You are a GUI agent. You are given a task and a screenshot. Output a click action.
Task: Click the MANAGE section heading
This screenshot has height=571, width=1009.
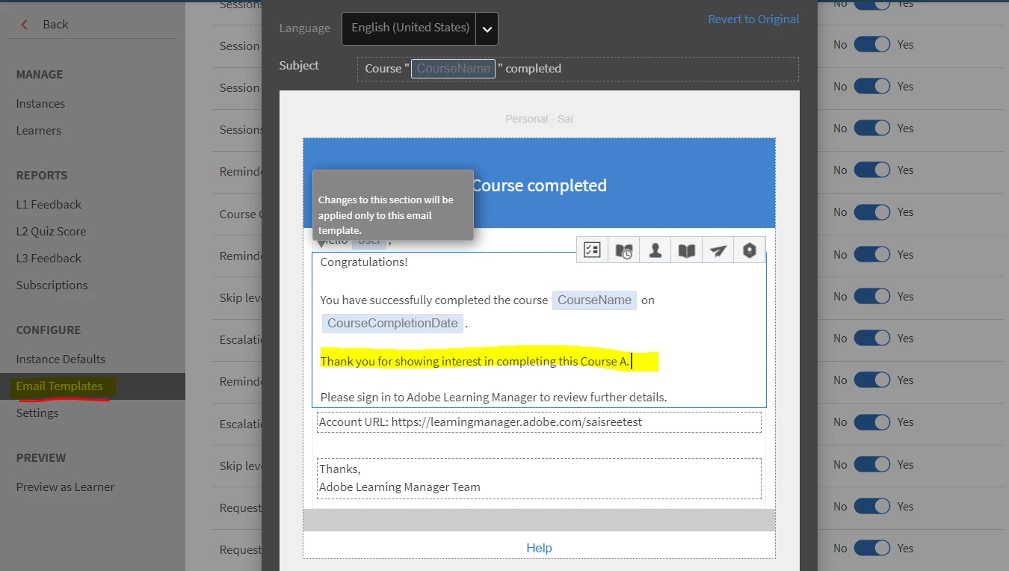coord(40,75)
